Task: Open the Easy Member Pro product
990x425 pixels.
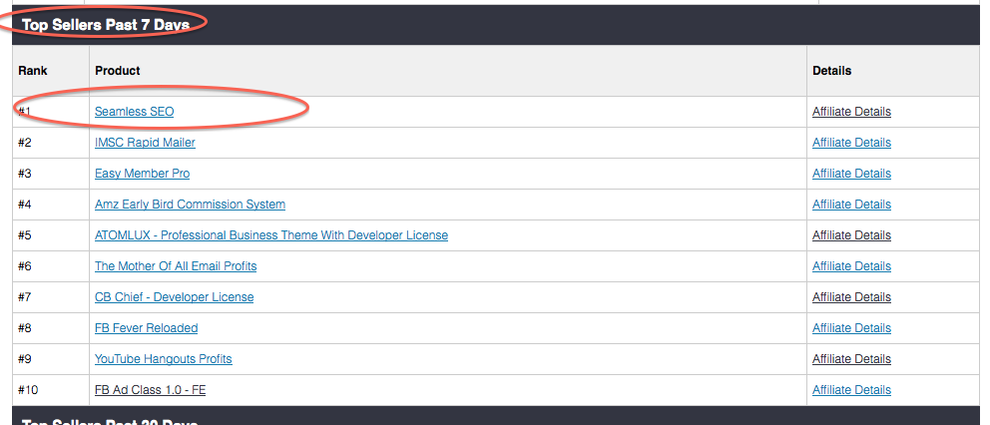Action: coord(142,174)
